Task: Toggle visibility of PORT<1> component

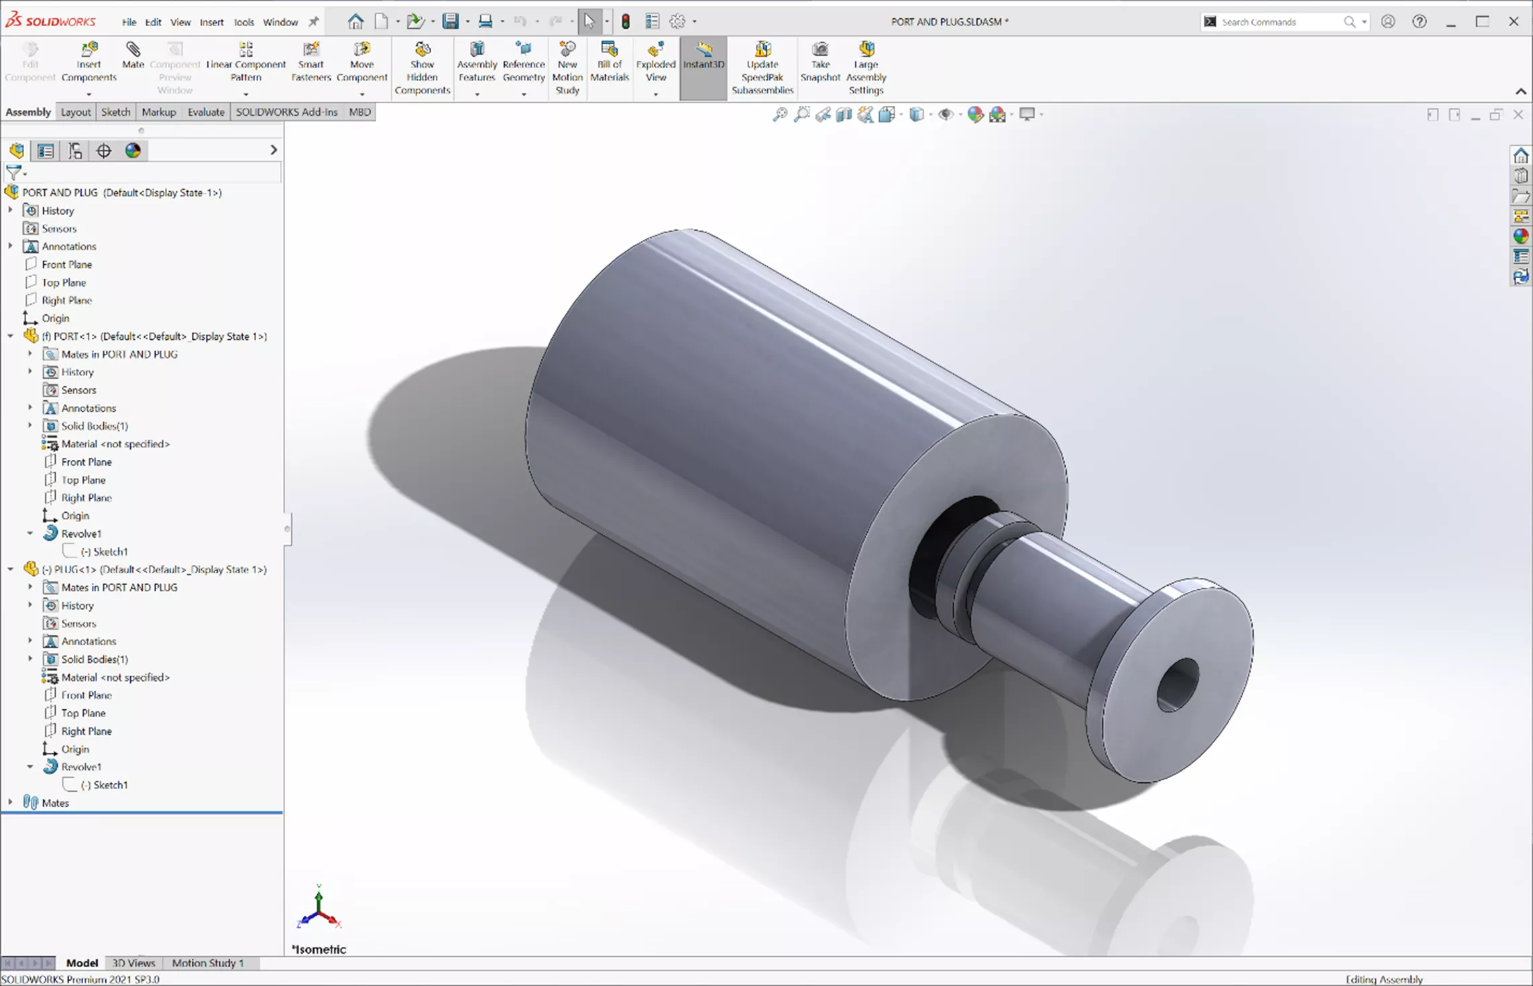Action: pos(30,336)
